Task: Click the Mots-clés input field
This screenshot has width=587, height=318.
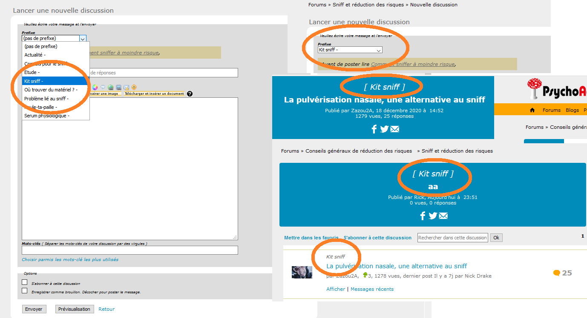Action: click(130, 250)
